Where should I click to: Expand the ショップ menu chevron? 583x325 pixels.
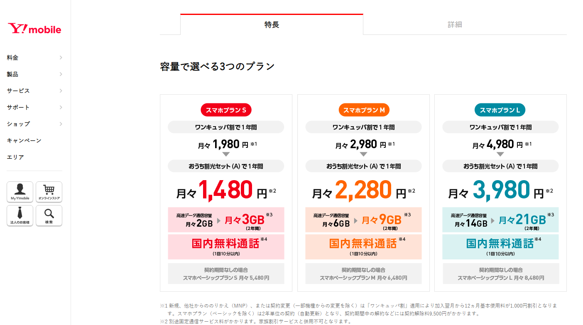tap(61, 124)
